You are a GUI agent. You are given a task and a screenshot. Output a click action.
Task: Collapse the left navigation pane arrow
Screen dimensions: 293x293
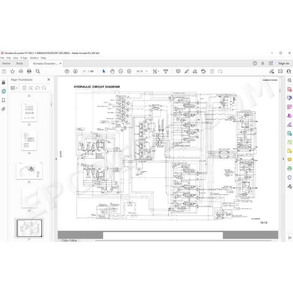[x=56, y=159]
